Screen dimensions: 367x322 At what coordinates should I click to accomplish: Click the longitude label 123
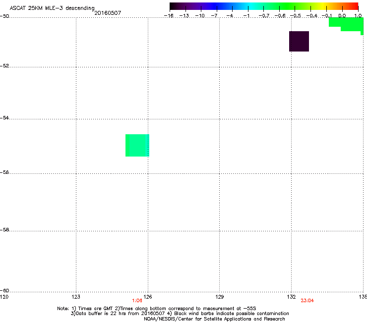coord(76,297)
